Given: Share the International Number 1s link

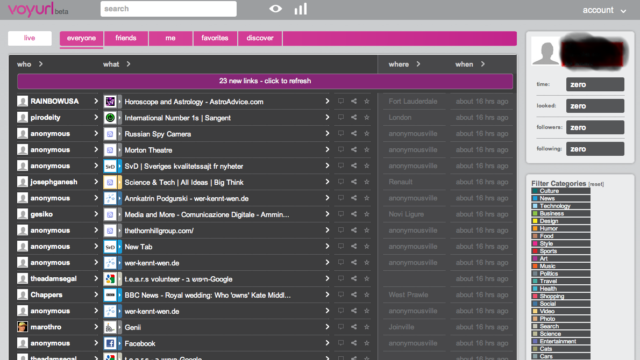Looking at the screenshot, I should tap(354, 118).
